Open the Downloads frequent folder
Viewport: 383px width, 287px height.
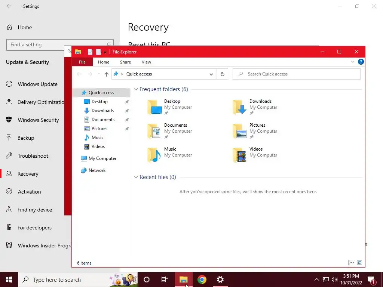pyautogui.click(x=255, y=107)
